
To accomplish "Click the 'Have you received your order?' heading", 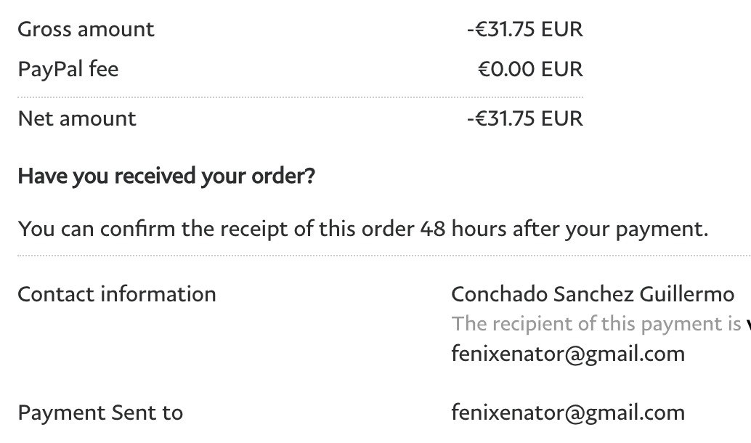I will coord(166,176).
